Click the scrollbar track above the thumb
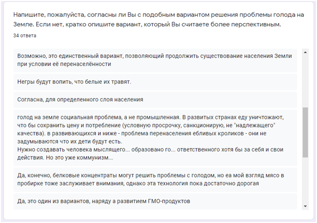 305,78
